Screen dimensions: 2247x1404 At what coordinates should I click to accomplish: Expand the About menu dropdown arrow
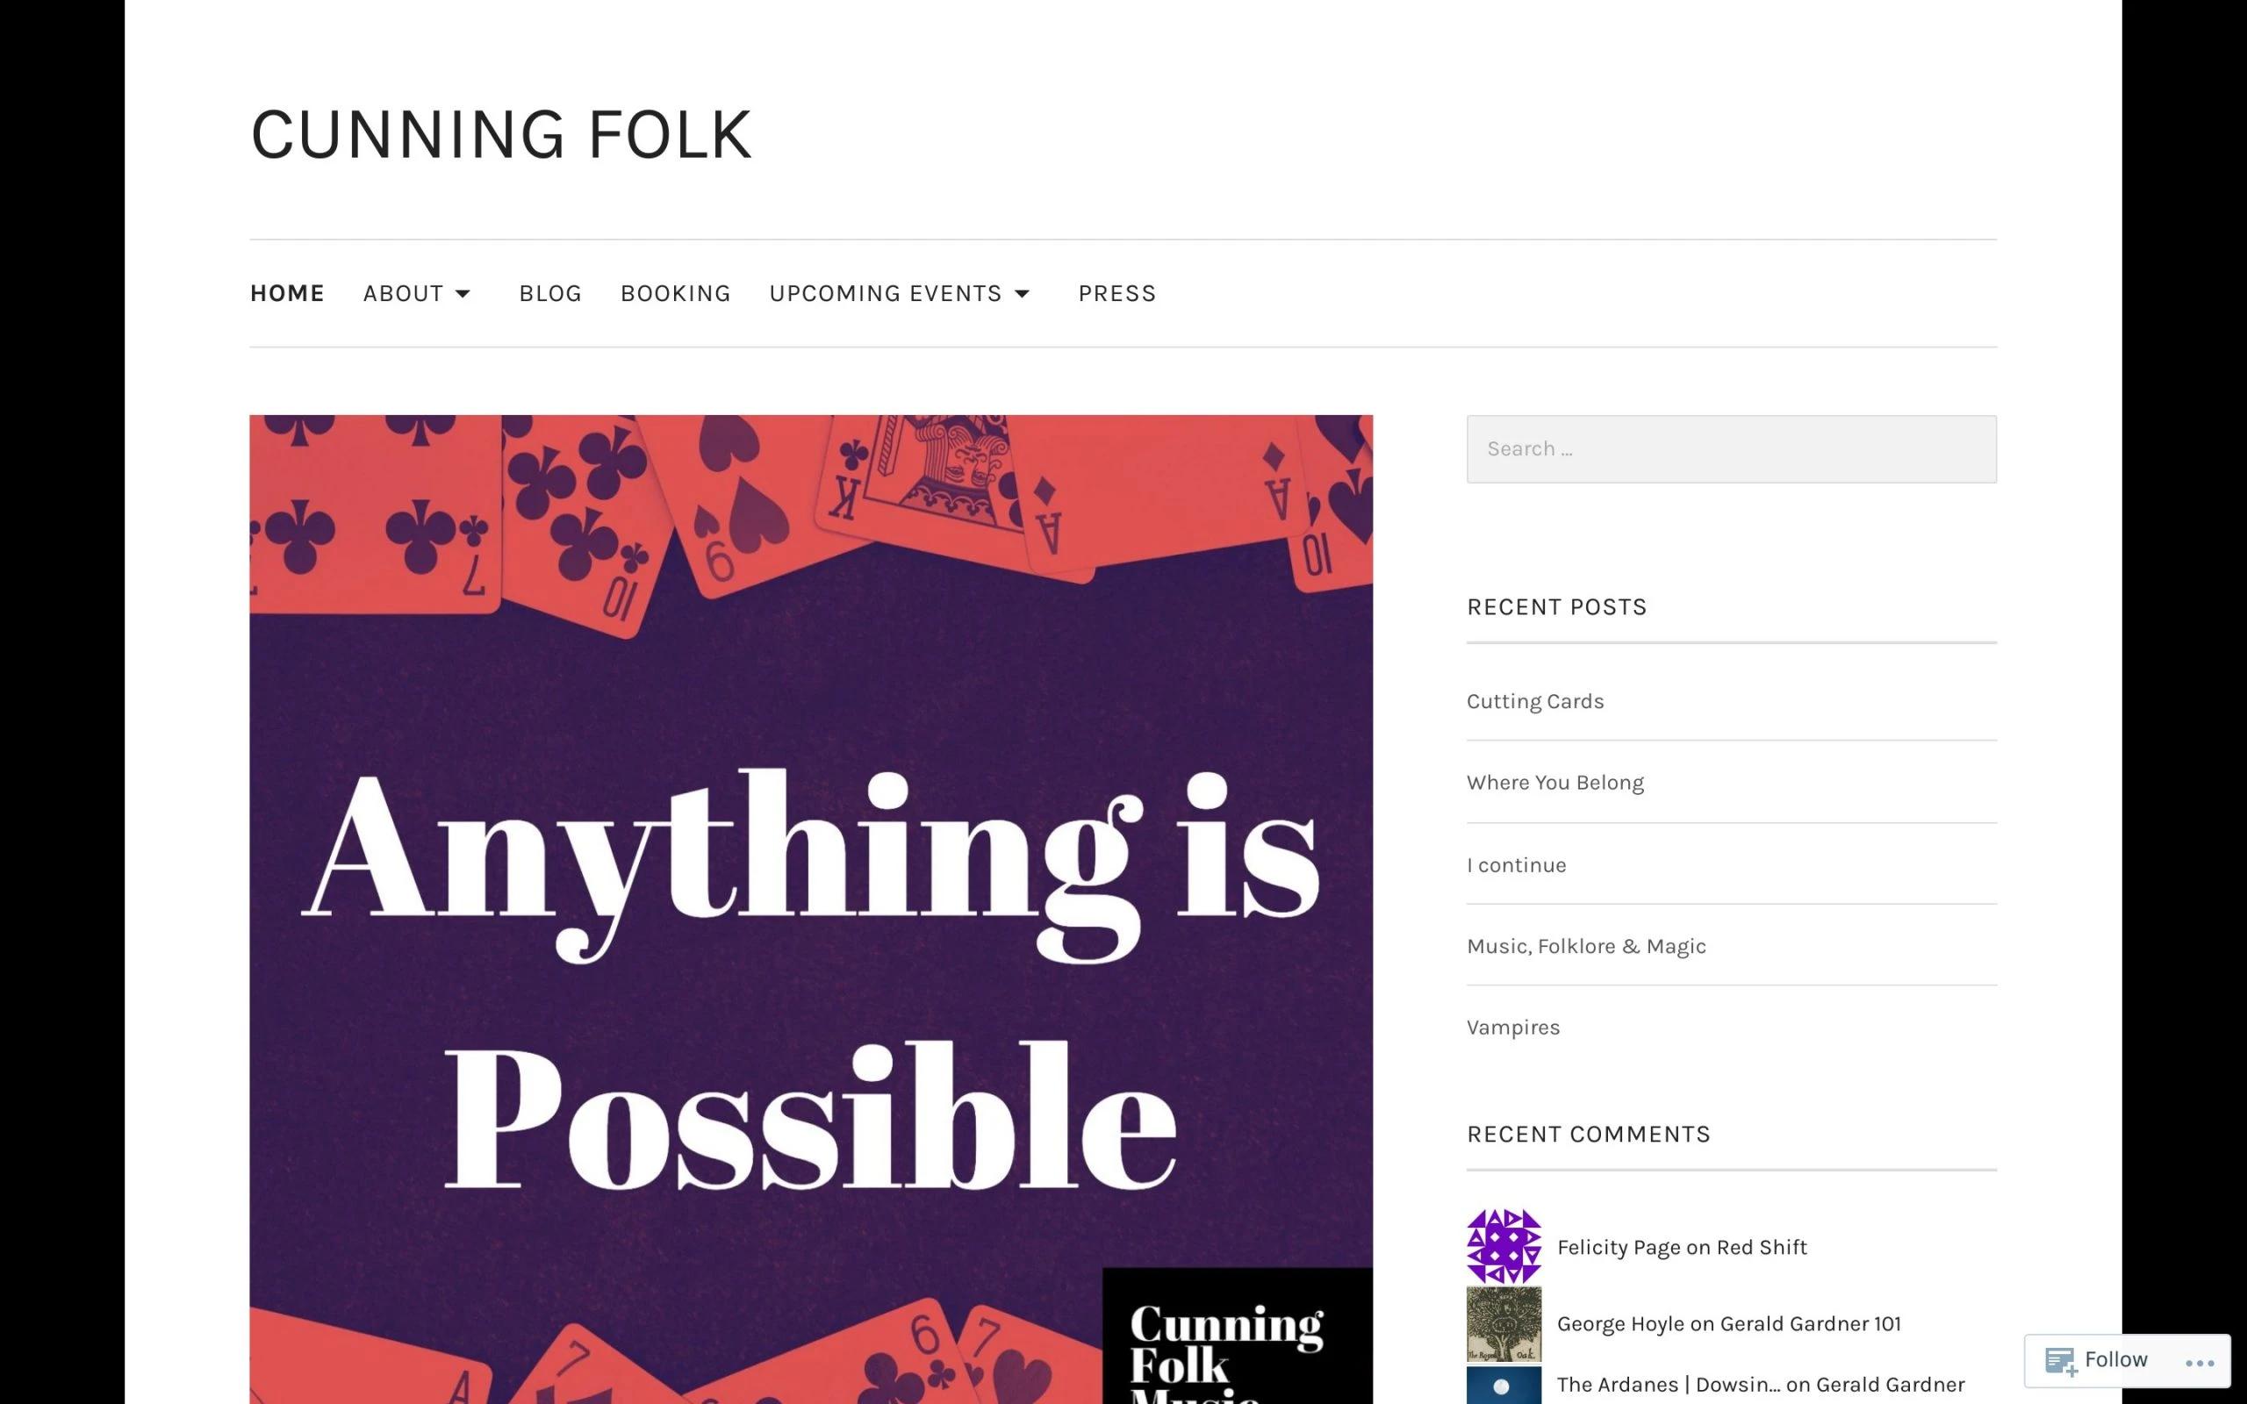point(463,293)
